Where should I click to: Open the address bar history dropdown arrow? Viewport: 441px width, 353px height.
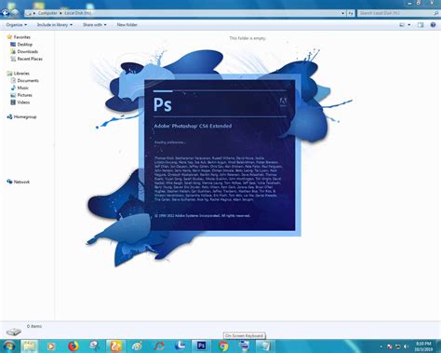pyautogui.click(x=343, y=13)
